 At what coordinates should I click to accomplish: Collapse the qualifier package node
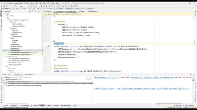9,28
